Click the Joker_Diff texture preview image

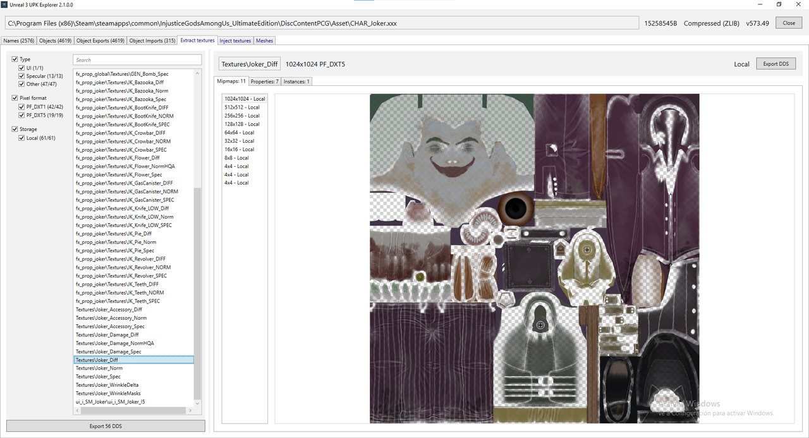click(x=535, y=259)
